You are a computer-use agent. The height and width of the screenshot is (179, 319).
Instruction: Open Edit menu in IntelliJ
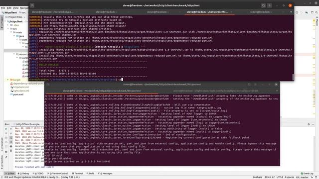click(9, 8)
